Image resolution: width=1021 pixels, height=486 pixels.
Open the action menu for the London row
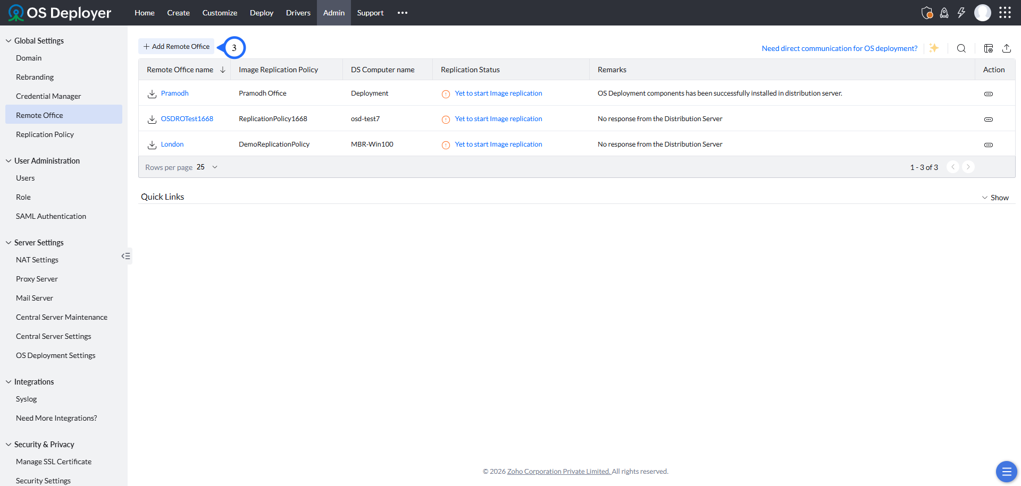pos(988,144)
